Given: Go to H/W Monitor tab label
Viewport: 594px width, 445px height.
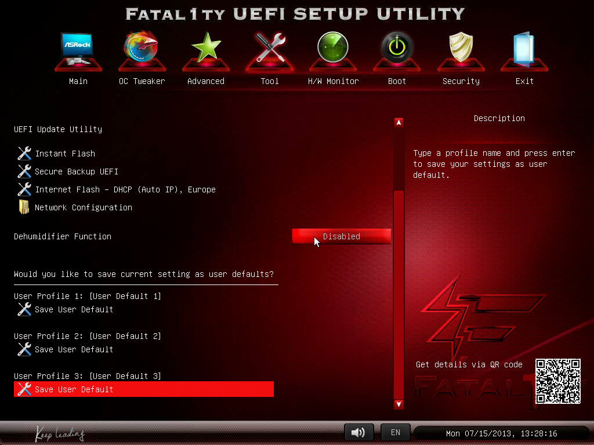Looking at the screenshot, I should (334, 81).
